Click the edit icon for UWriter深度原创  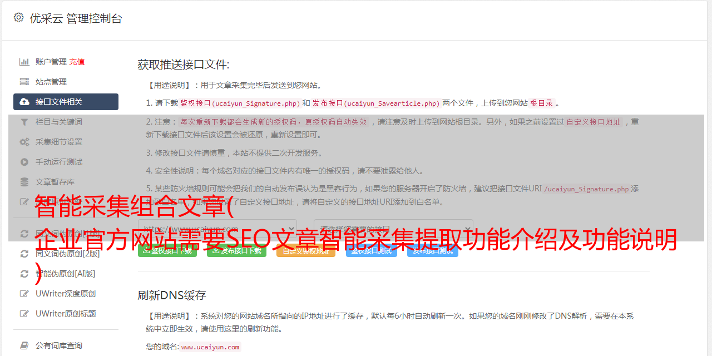click(x=24, y=294)
